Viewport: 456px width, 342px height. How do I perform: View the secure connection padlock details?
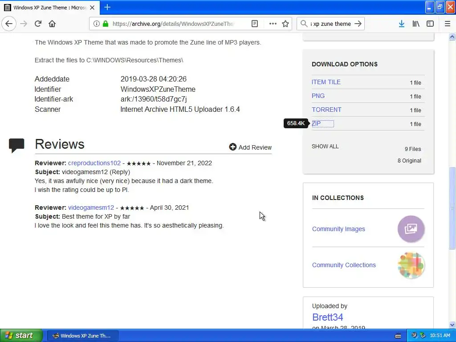[x=106, y=24]
